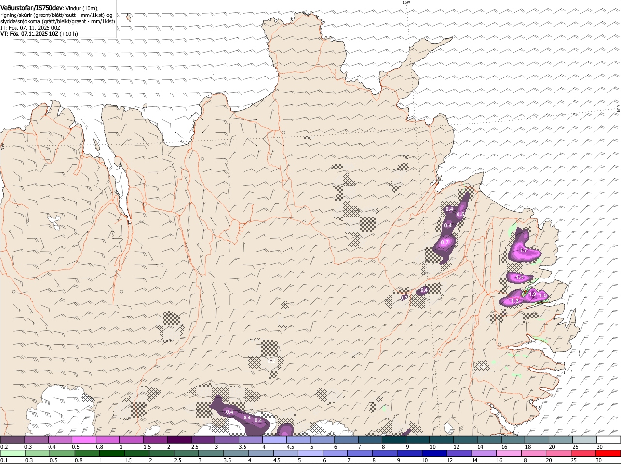Click the rain legend swatch between 14 and 16
621x464 pixels.
(484, 453)
